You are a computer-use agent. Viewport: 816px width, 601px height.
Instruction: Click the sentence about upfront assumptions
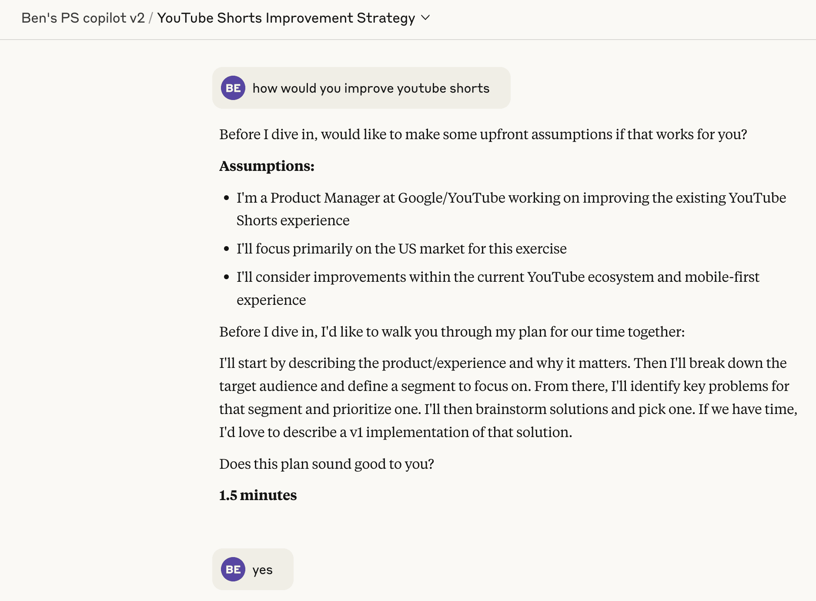click(483, 134)
